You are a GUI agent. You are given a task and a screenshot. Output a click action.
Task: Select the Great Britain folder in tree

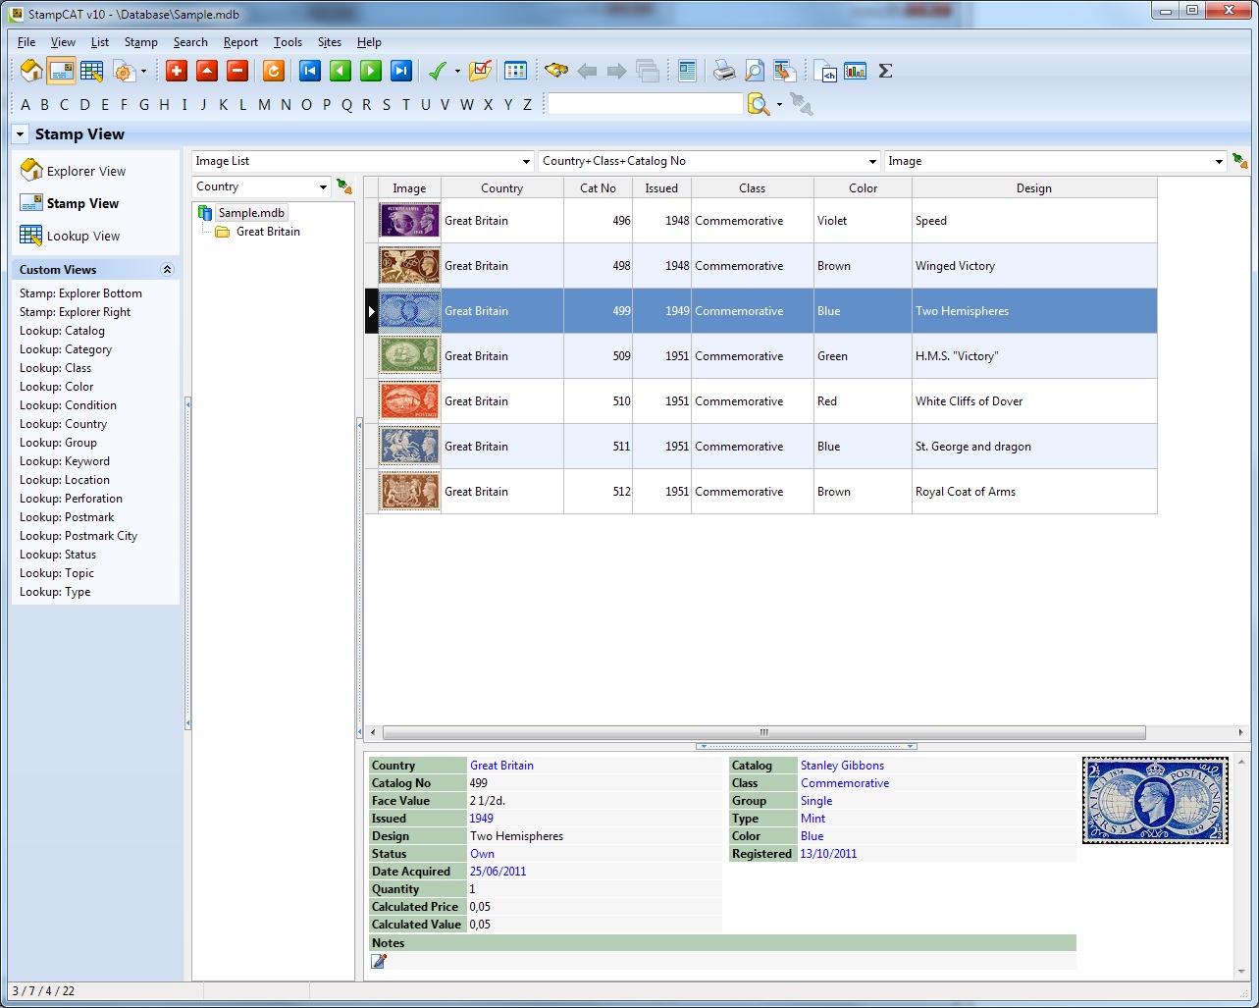pos(267,232)
